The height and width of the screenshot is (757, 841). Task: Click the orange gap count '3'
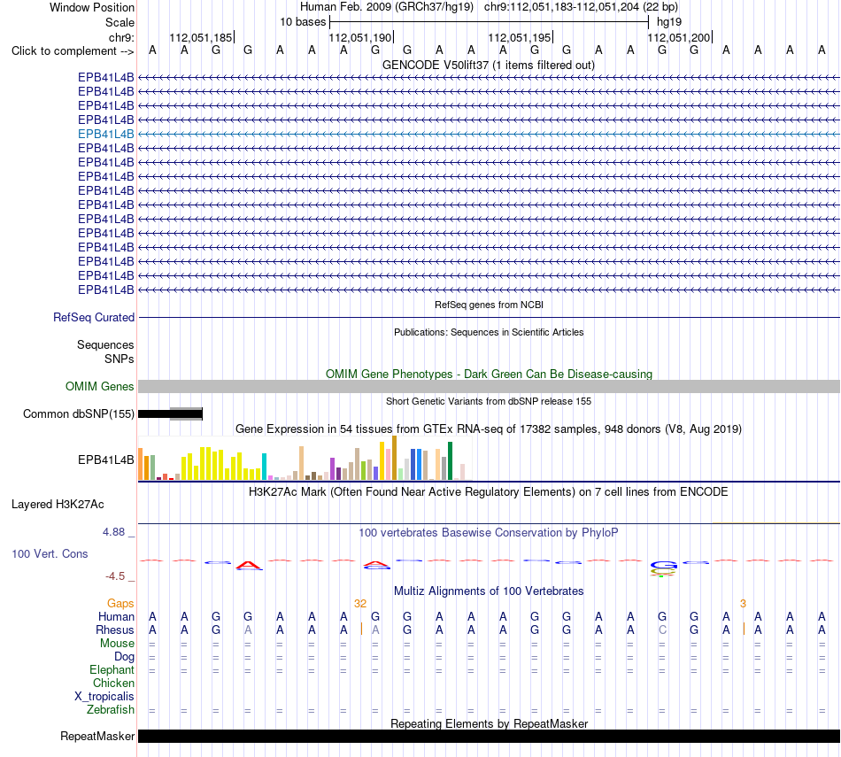click(x=743, y=604)
